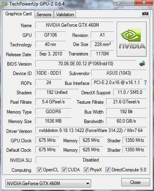The width and height of the screenshot is (154, 191).
Task: Click the NVIDIA logo image
Action: (x=132, y=39)
